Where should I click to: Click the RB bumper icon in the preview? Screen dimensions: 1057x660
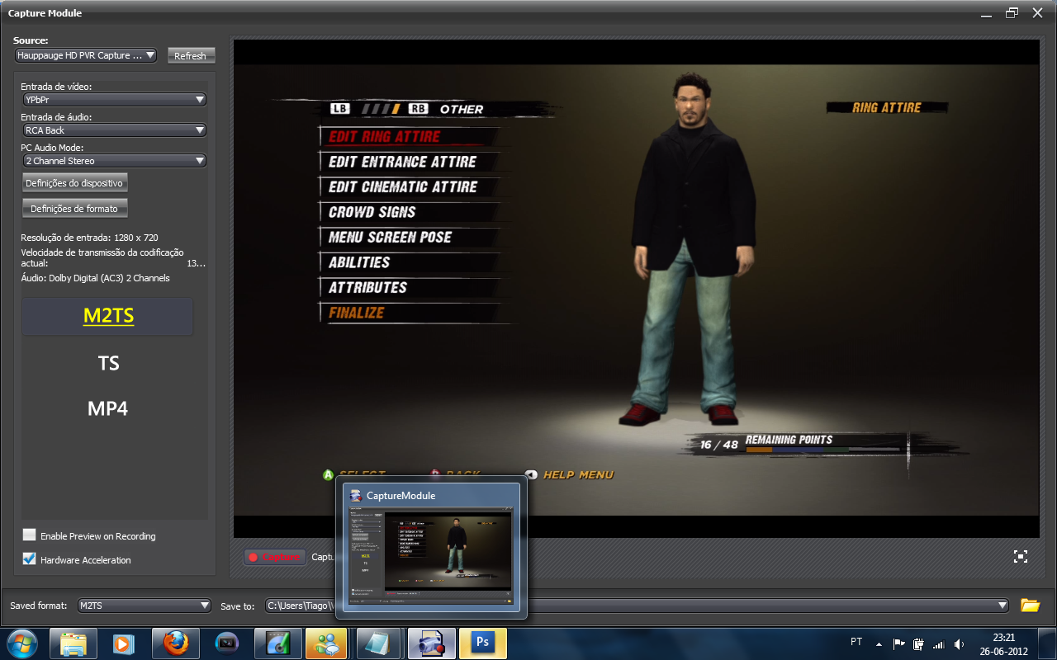[x=418, y=109]
